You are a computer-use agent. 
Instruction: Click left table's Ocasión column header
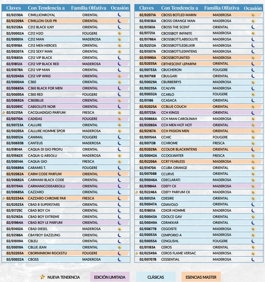click(120, 8)
